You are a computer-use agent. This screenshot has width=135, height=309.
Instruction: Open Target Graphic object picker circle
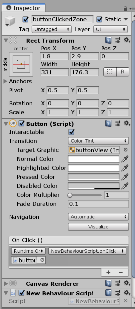point(126,150)
